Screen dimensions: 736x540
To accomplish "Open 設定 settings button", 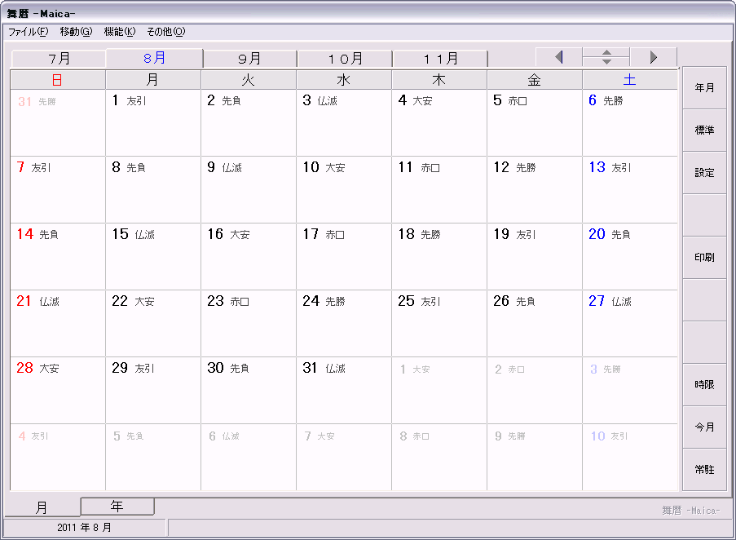I will (704, 173).
